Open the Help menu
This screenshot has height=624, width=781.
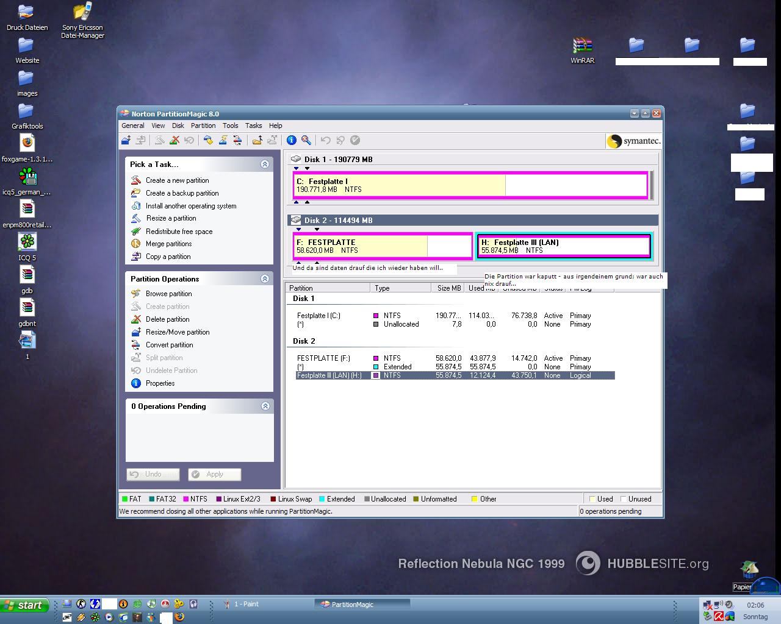pos(276,126)
